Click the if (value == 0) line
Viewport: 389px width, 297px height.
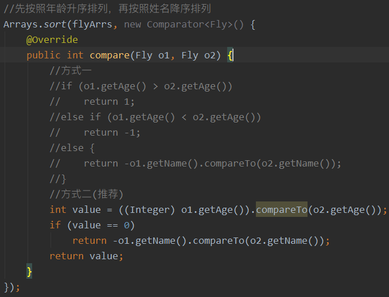(92, 225)
